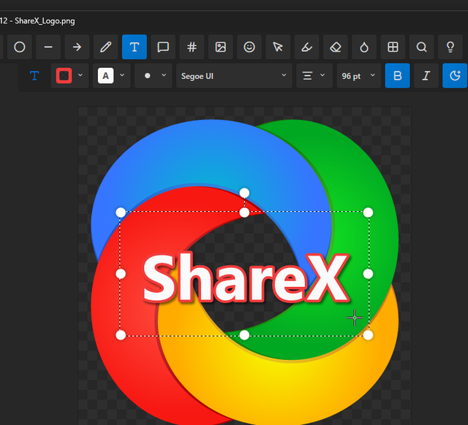The height and width of the screenshot is (425, 468).
Task: Click the red outline color swatch
Action: pos(64,76)
